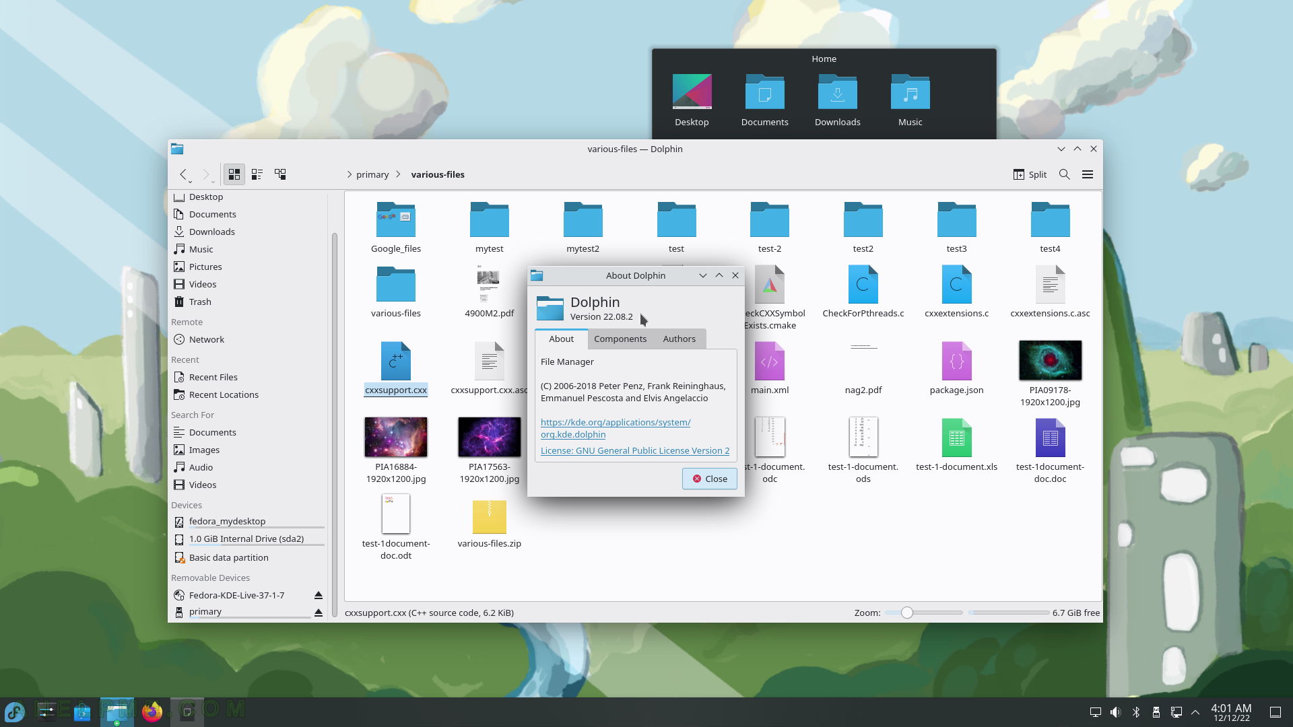This screenshot has height=727, width=1293.
Task: Click the volume icon in system tray
Action: tap(1116, 712)
